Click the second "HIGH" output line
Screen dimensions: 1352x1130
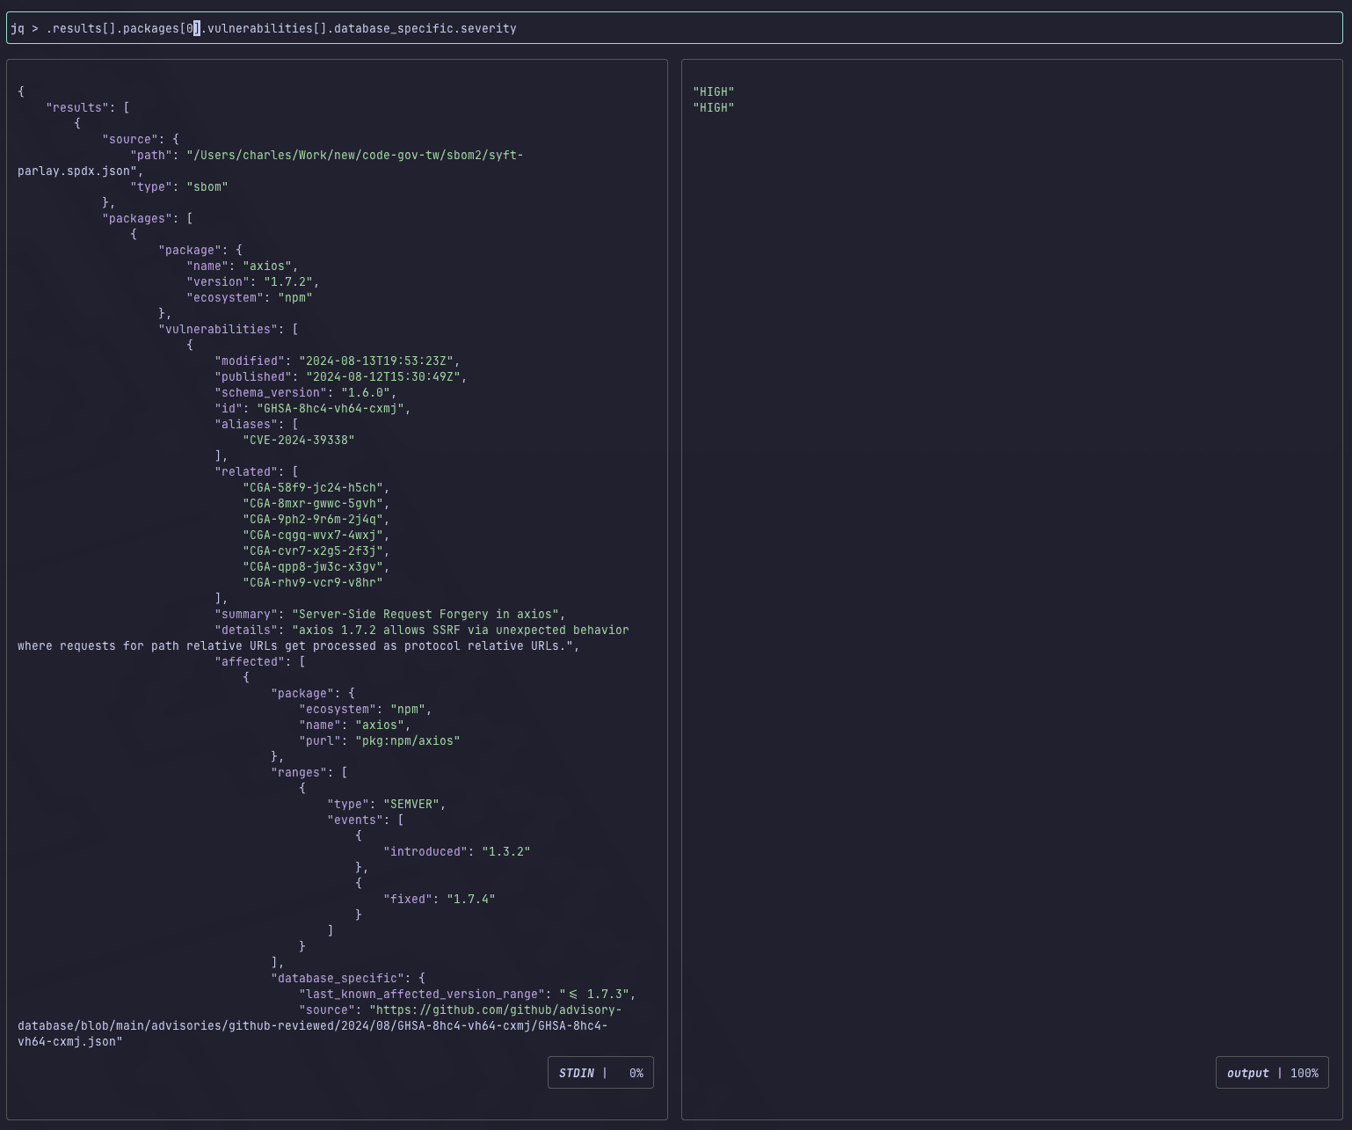714,107
